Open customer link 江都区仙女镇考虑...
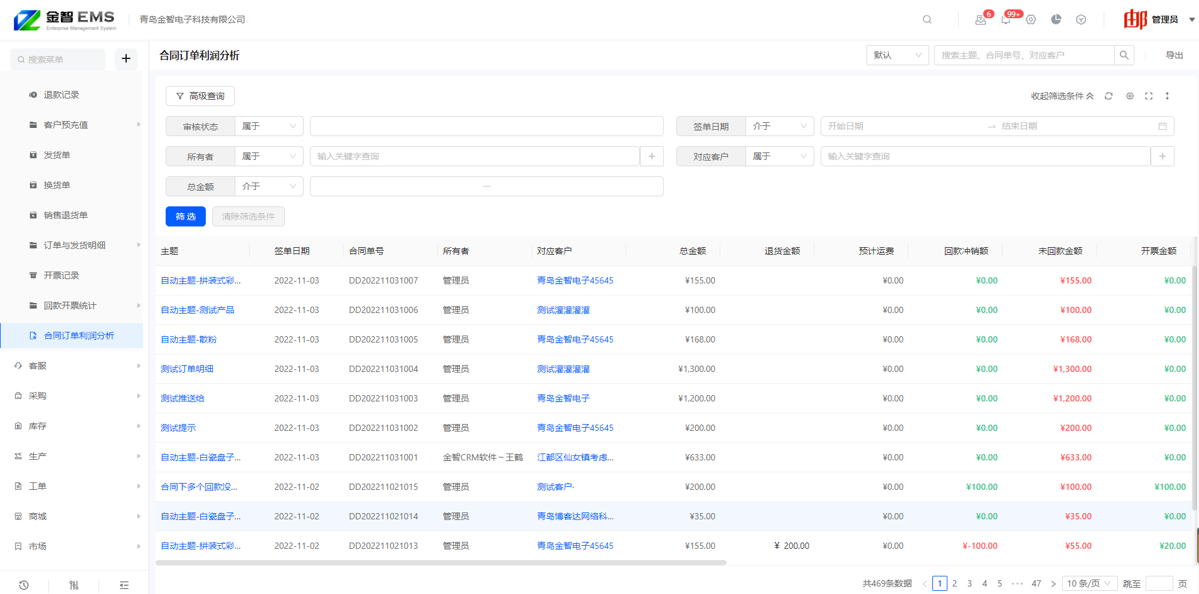 click(575, 457)
